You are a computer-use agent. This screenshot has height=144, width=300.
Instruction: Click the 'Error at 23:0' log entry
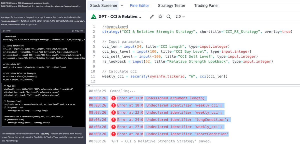[x=130, y=112]
